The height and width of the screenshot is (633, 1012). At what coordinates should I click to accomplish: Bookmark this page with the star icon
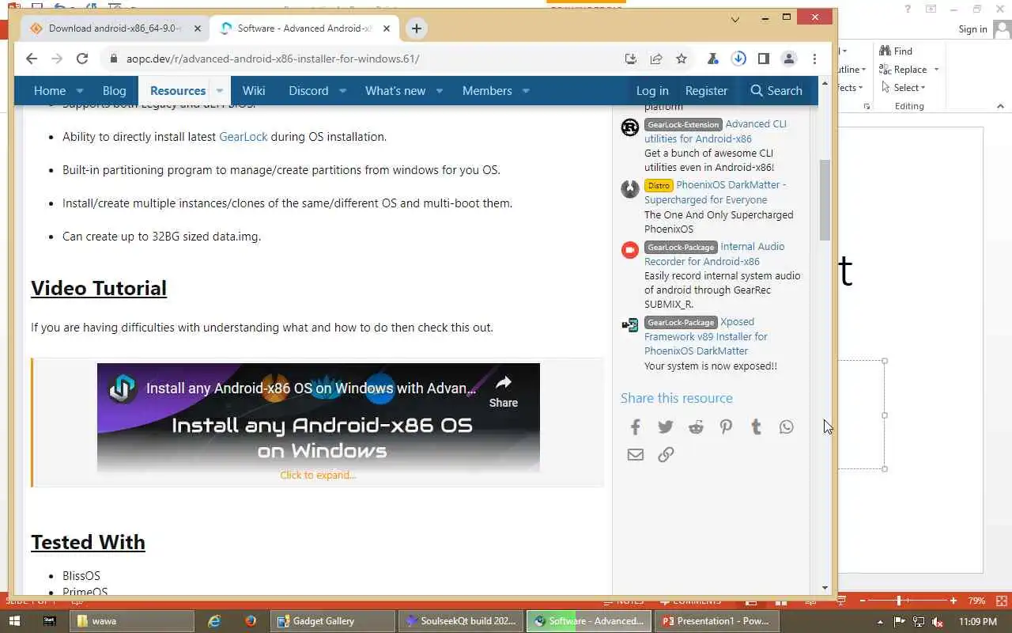pos(682,59)
